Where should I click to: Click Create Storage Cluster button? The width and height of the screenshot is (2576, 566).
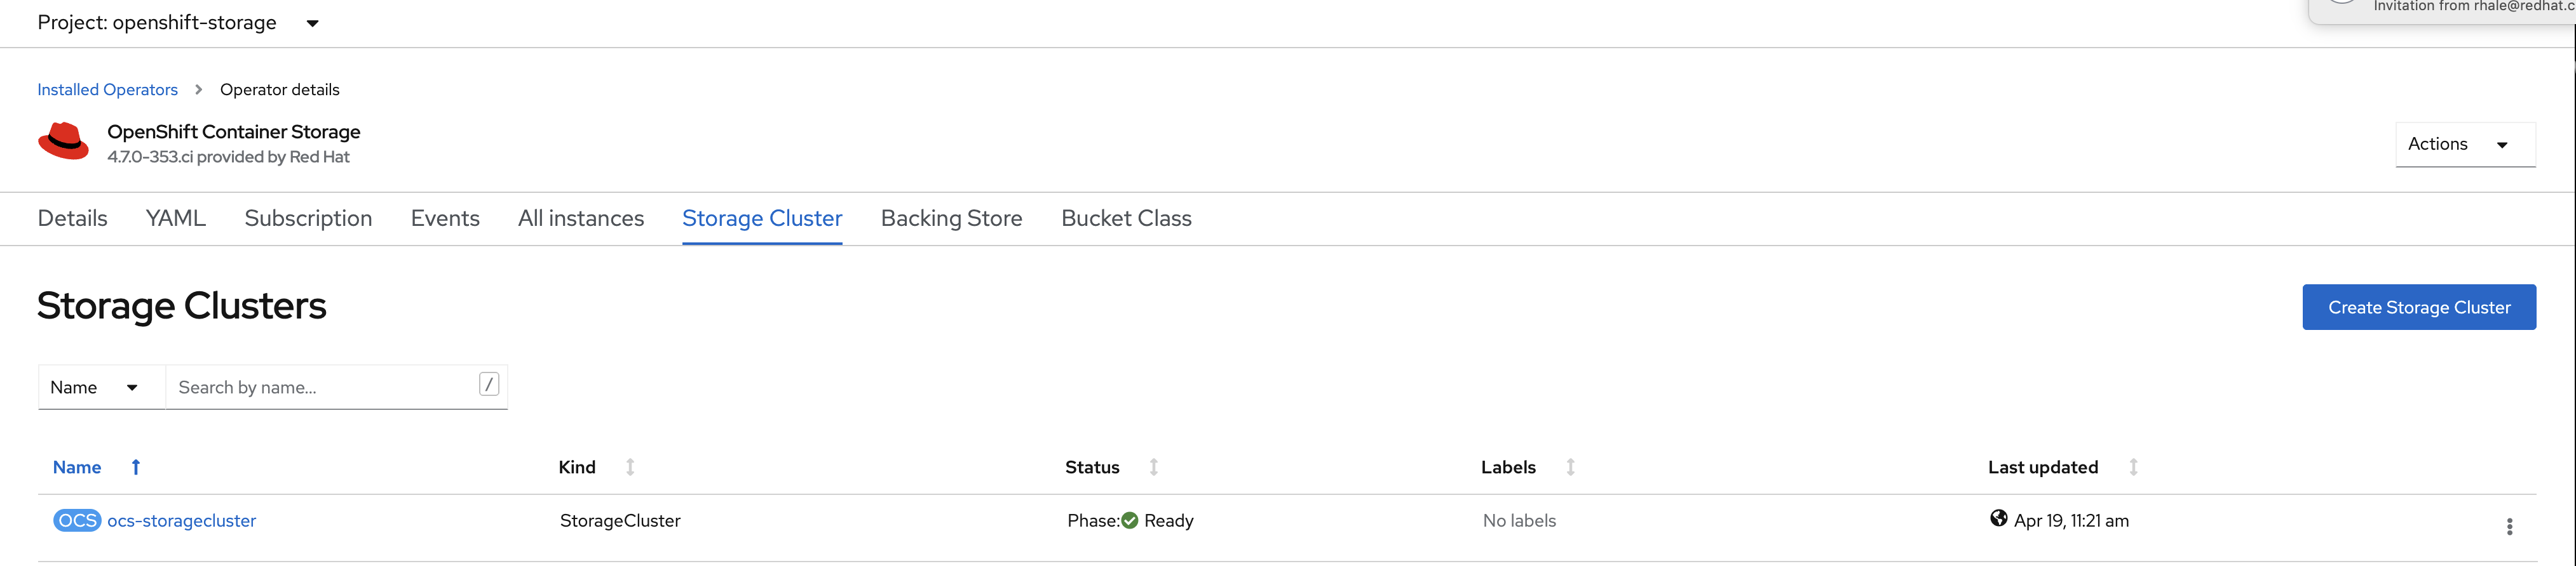pyautogui.click(x=2419, y=308)
